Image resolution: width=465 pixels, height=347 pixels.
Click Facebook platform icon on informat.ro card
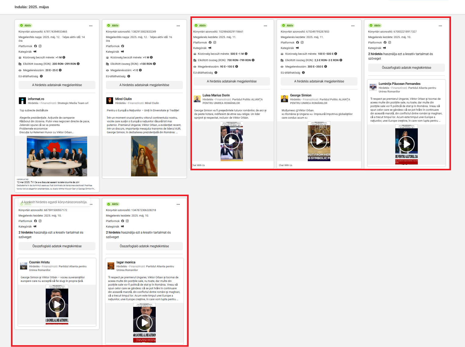[x=35, y=46]
